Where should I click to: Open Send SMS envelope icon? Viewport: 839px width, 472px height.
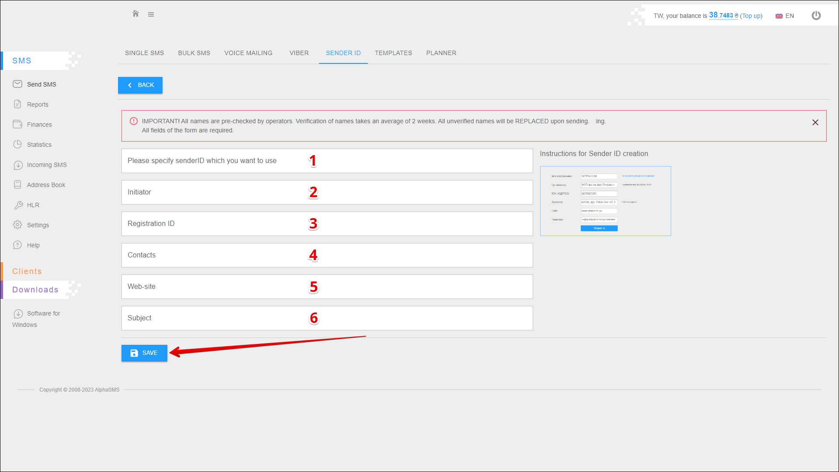pyautogui.click(x=17, y=84)
